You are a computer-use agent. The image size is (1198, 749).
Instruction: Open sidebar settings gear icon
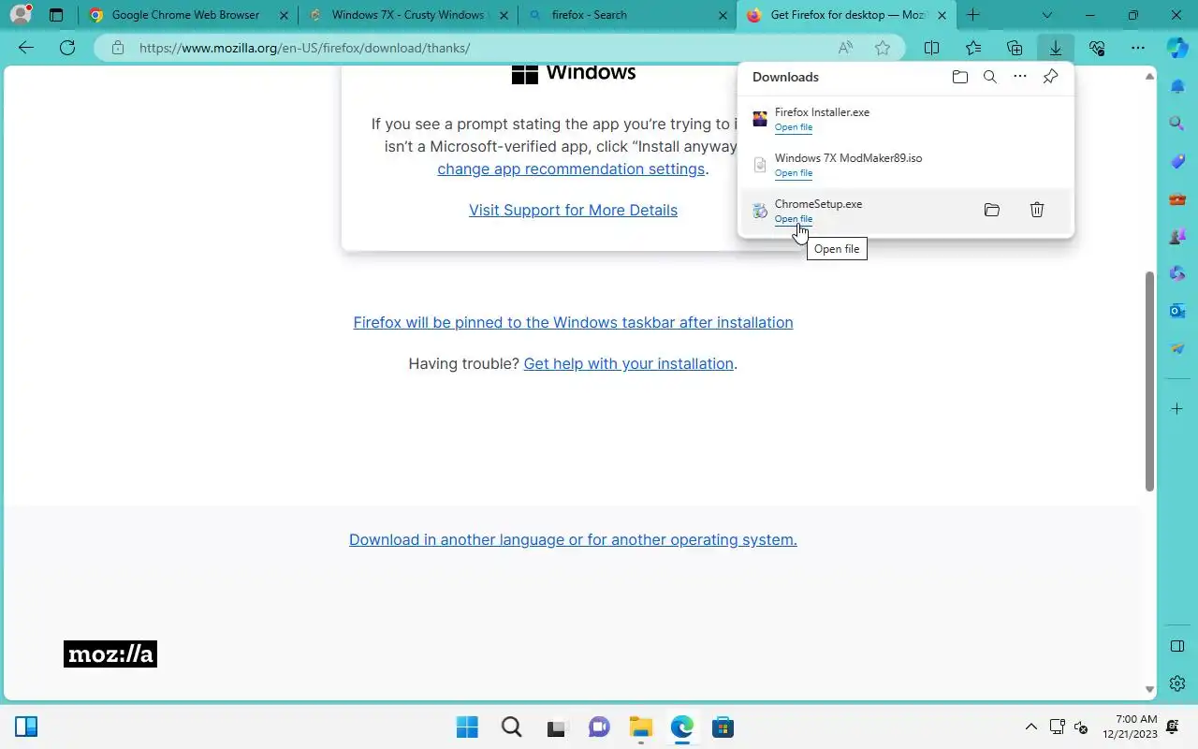pos(1177,683)
